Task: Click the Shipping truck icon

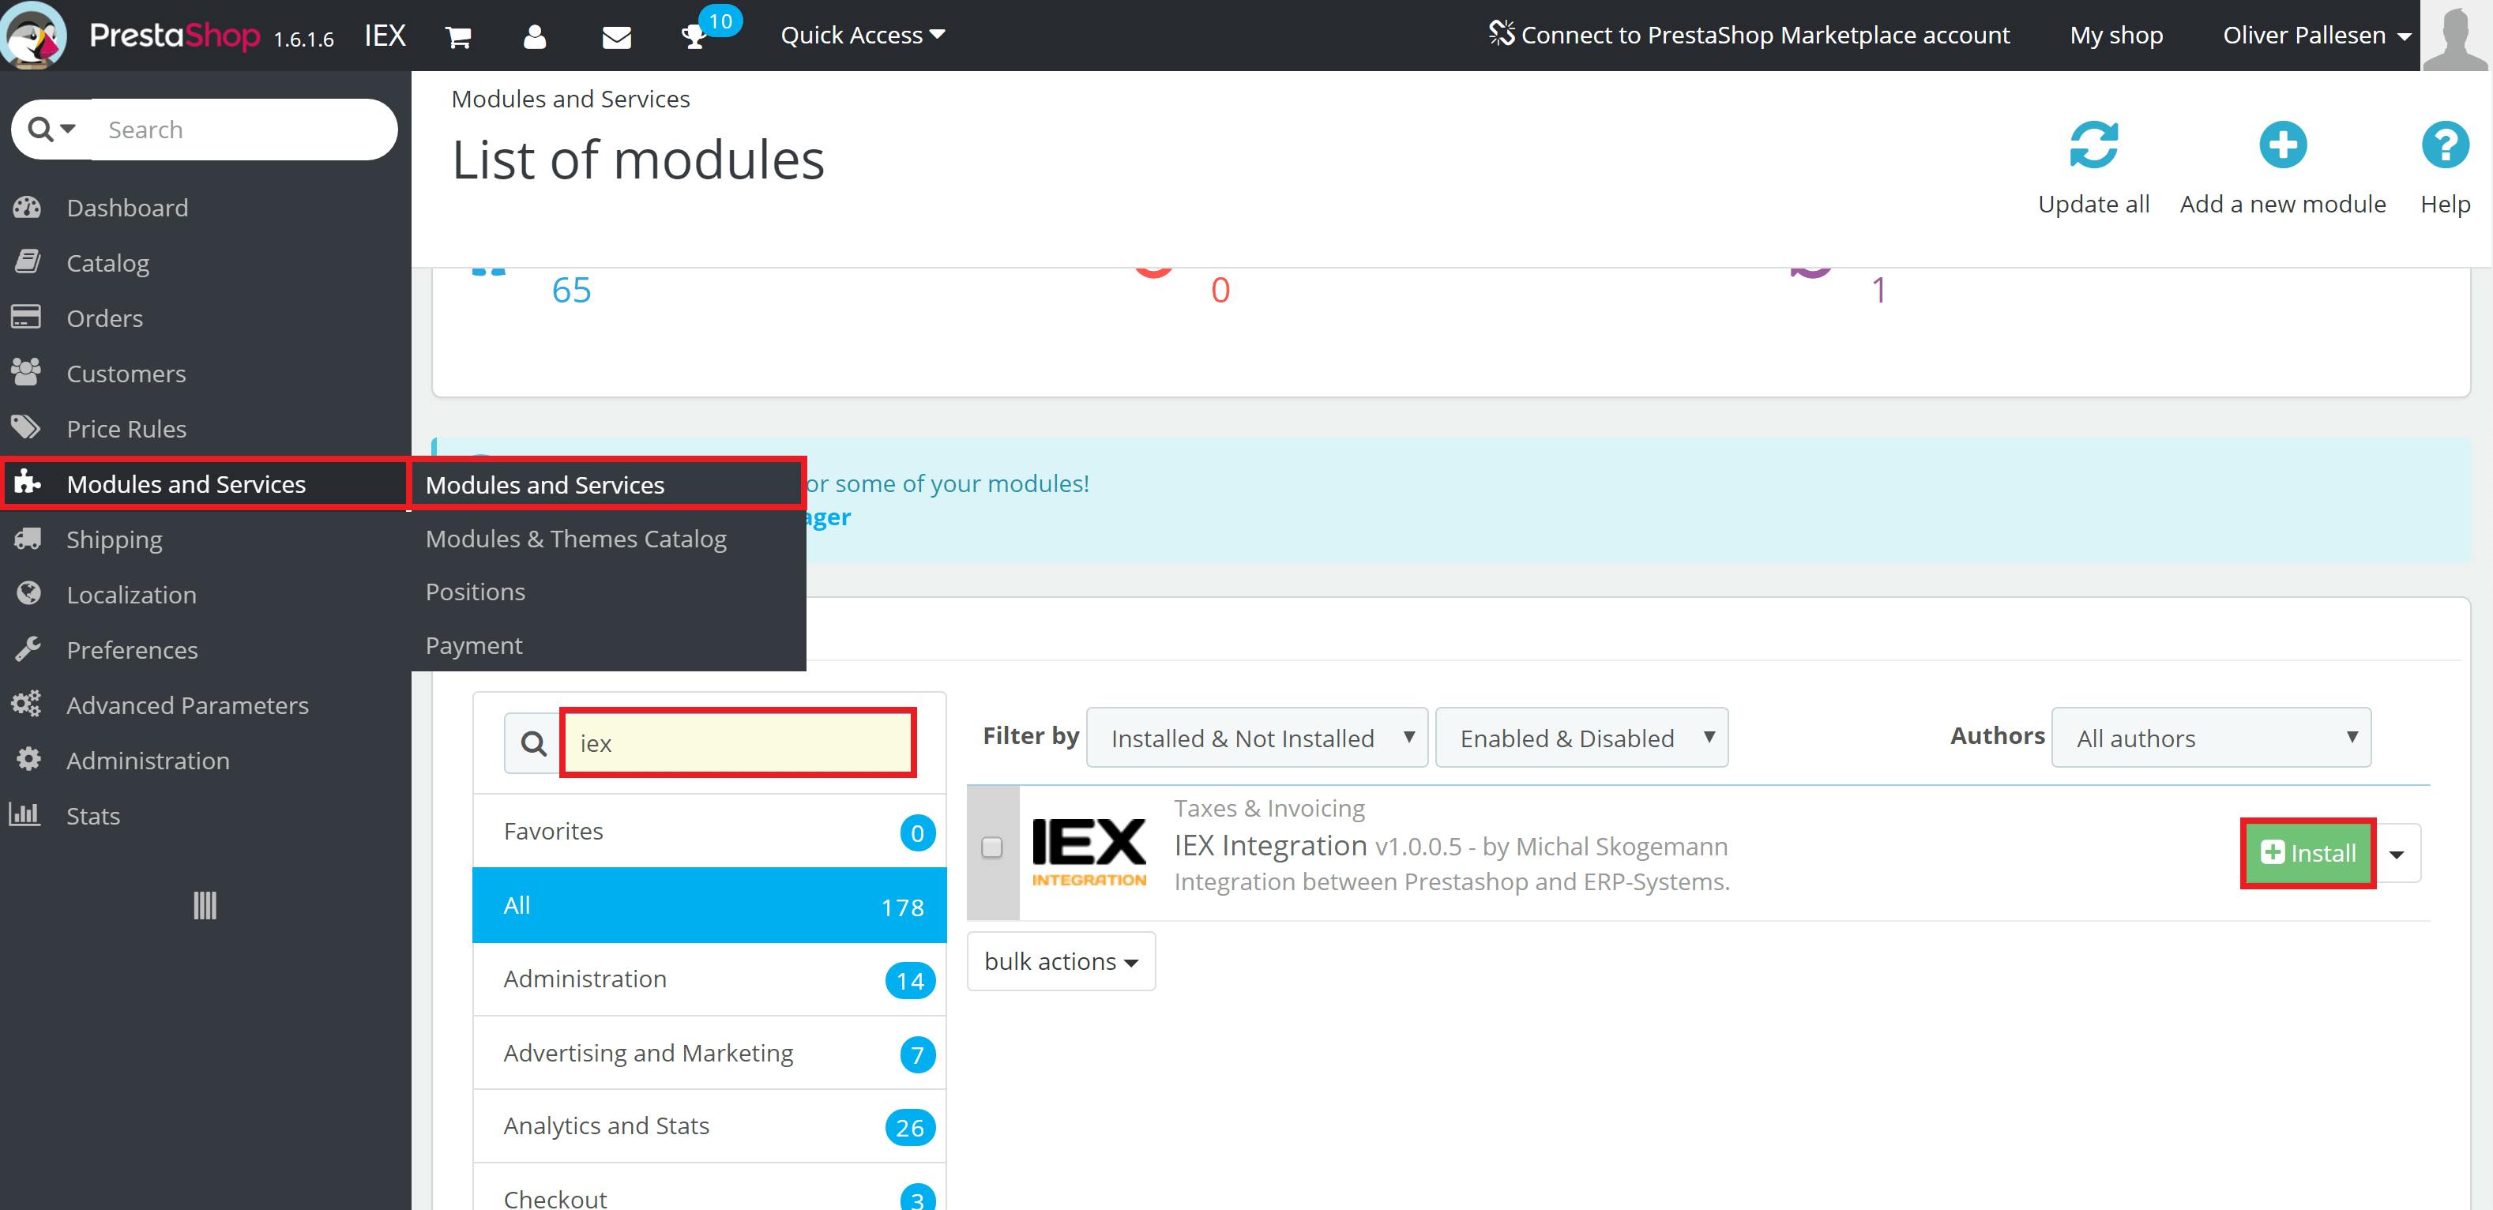Action: [x=27, y=538]
